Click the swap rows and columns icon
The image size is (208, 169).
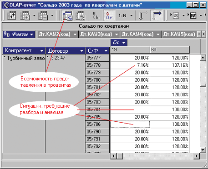(12, 15)
